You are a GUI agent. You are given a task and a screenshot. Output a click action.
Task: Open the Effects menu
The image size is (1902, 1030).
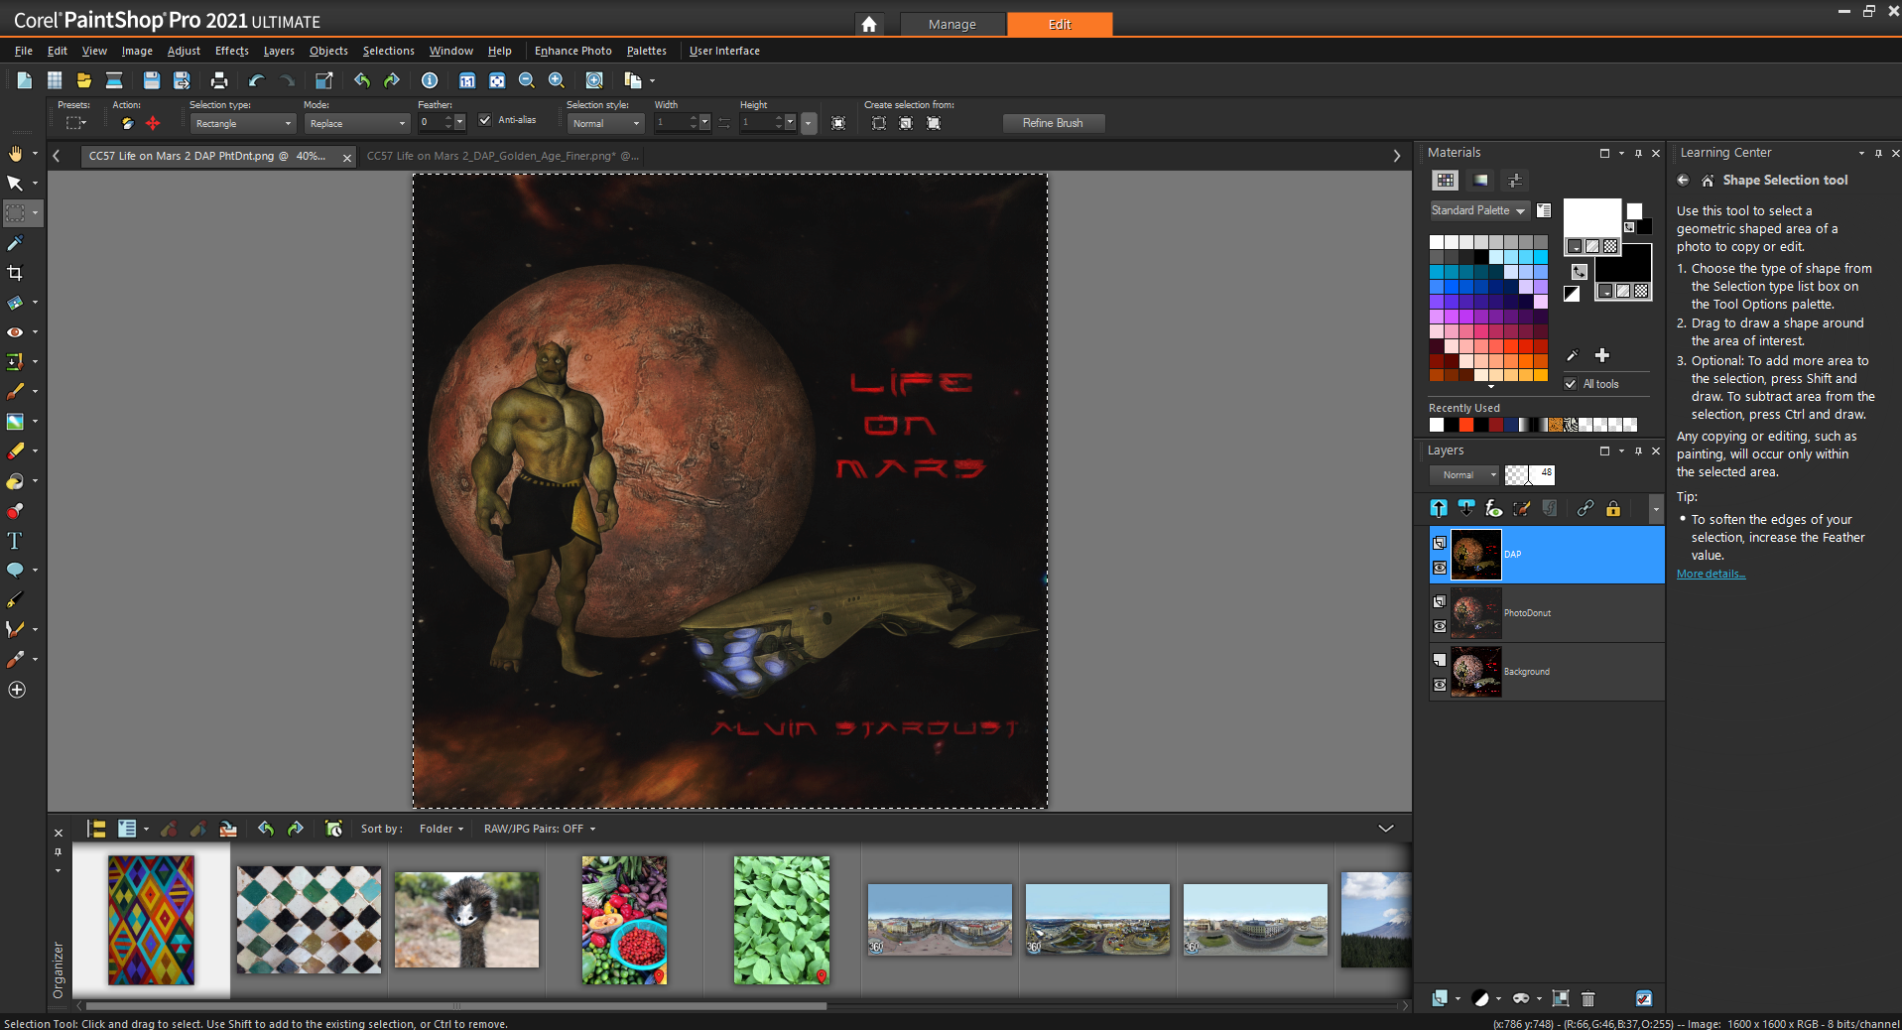231,51
